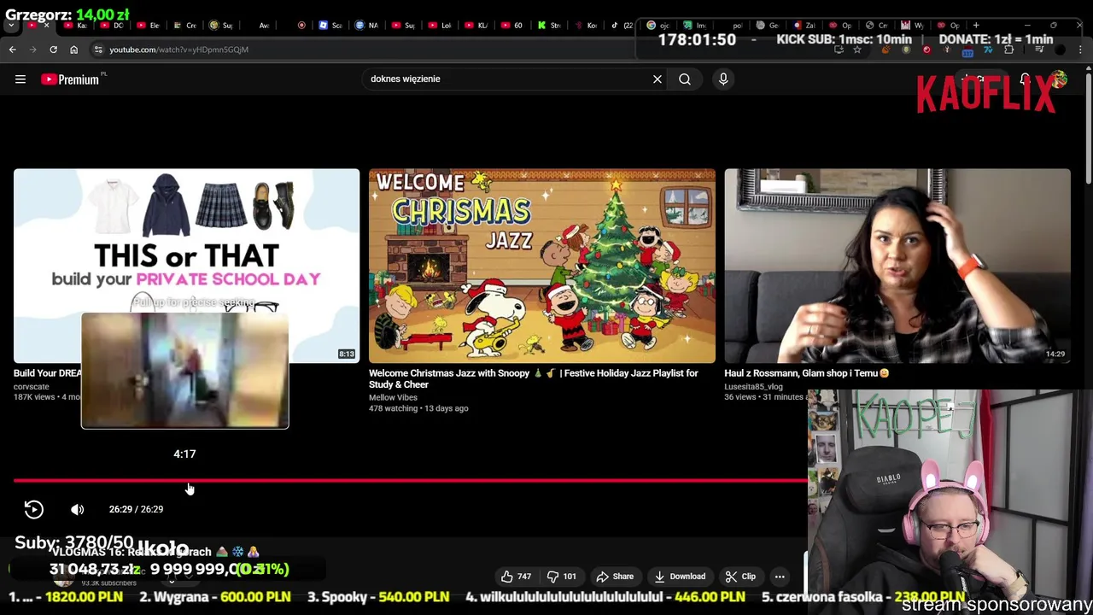1093x615 pixels.
Task: Open the Welcome Christmas Jazz Snoopy thumbnail
Action: [542, 266]
